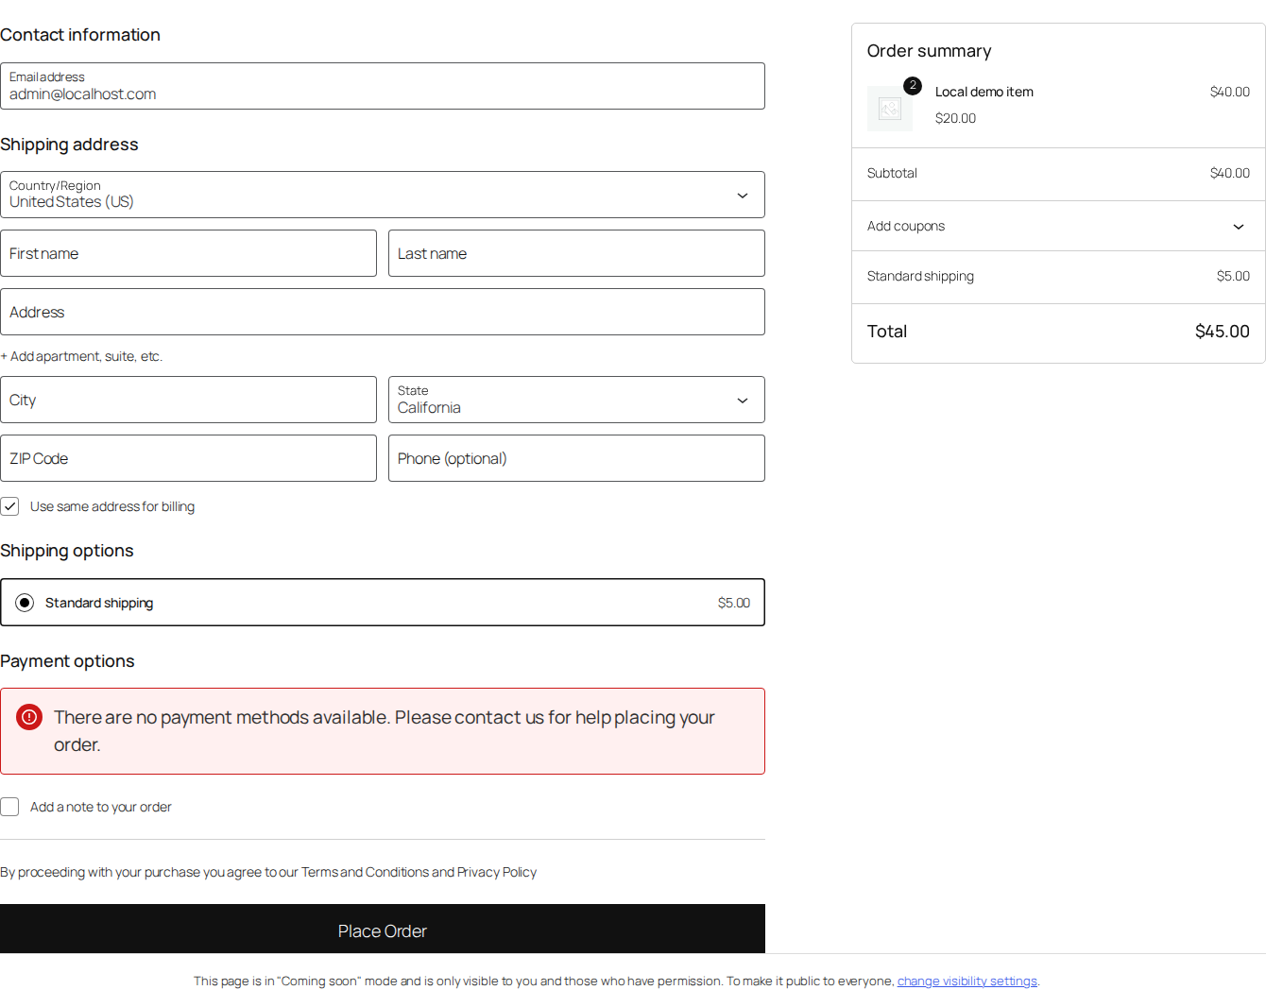This screenshot has width=1266, height=1007.
Task: Click the Phone (optional) field
Action: (576, 458)
